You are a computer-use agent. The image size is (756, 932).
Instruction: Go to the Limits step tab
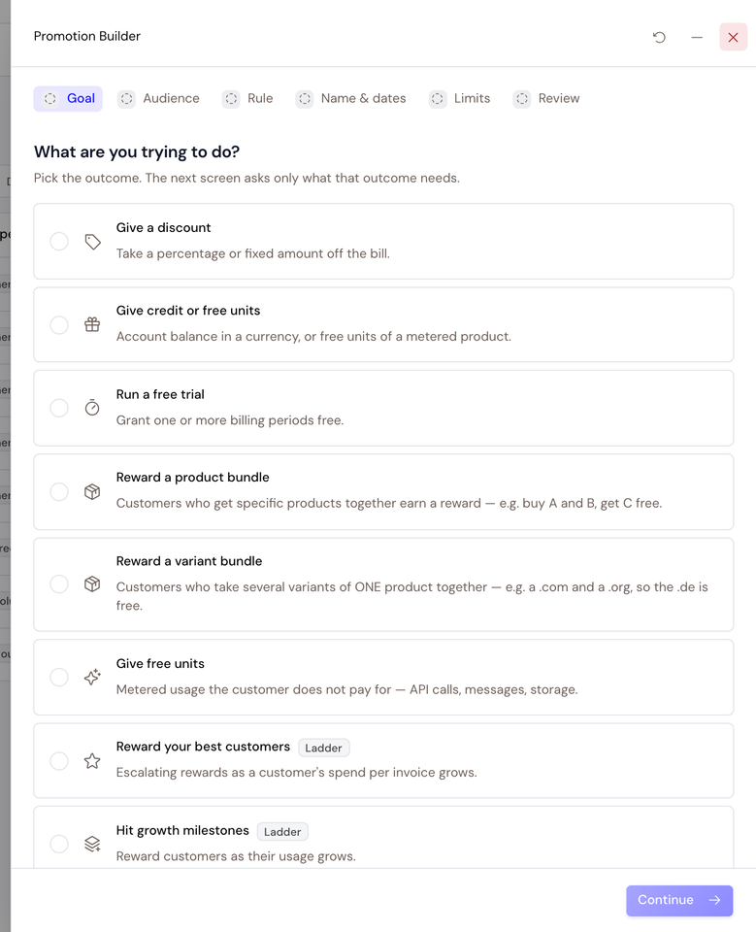pyautogui.click(x=460, y=99)
